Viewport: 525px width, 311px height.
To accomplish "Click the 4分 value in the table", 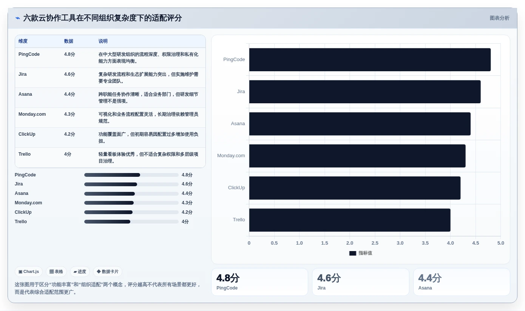I will point(68,154).
